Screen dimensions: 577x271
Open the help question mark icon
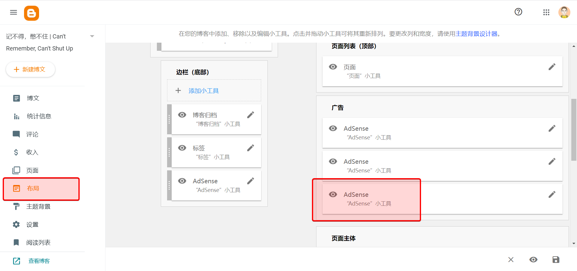coord(518,12)
